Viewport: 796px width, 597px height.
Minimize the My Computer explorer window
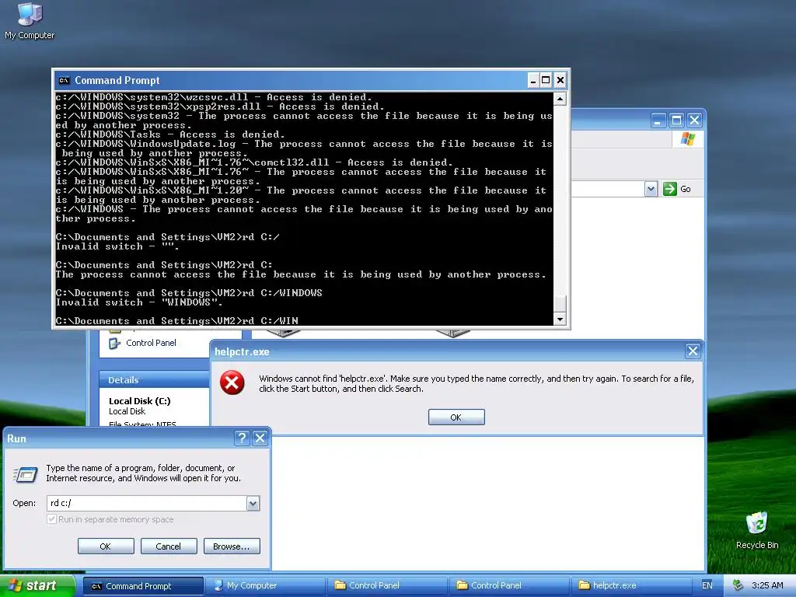click(x=658, y=120)
